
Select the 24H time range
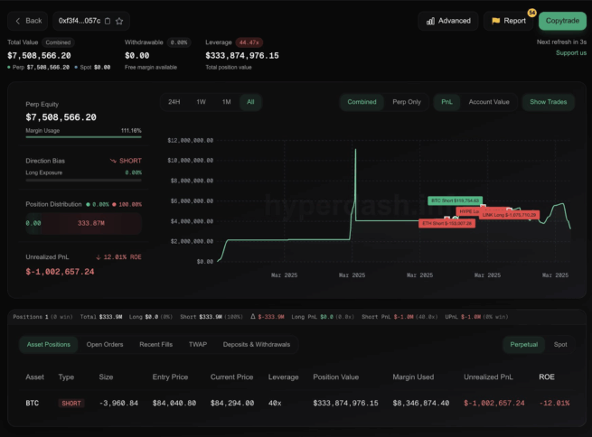tap(174, 102)
